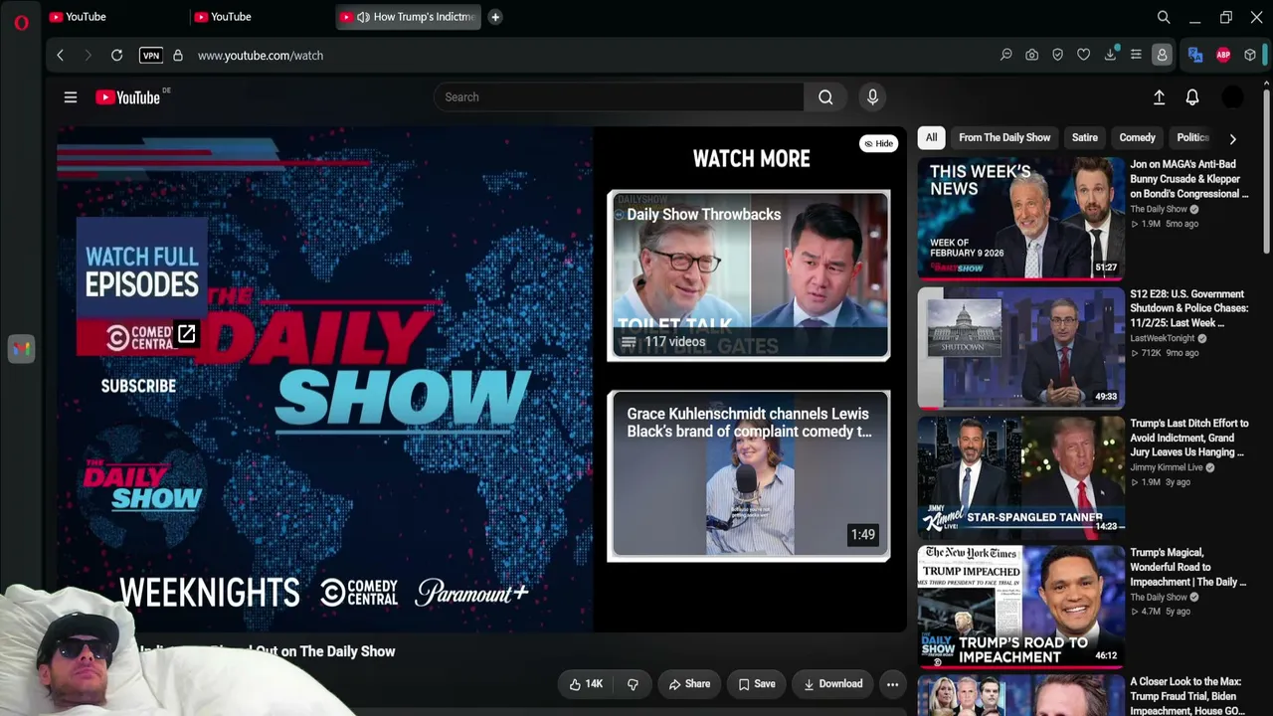The height and width of the screenshot is (716, 1273).
Task: Go back to the previous page
Action: (60, 56)
